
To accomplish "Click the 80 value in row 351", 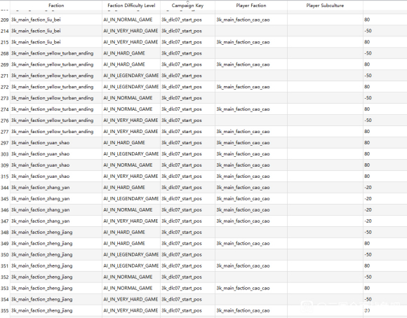I will [x=367, y=266].
